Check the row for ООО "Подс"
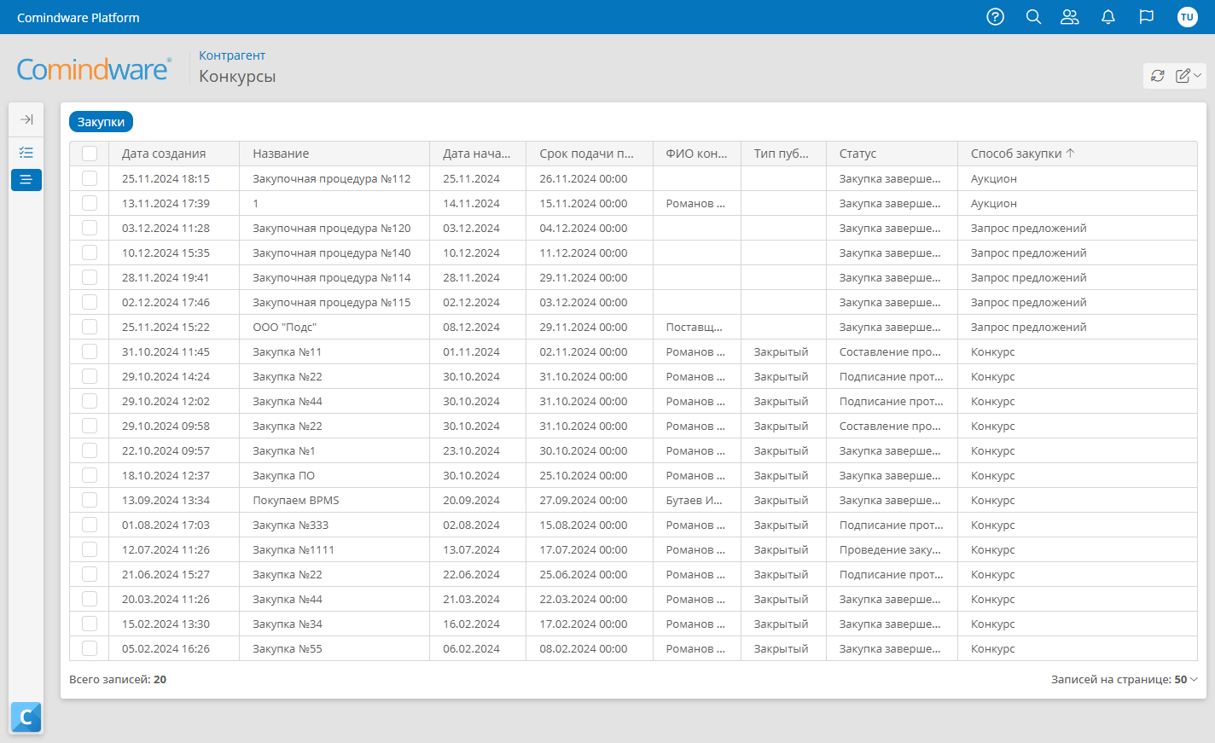The image size is (1215, 743). [x=90, y=327]
